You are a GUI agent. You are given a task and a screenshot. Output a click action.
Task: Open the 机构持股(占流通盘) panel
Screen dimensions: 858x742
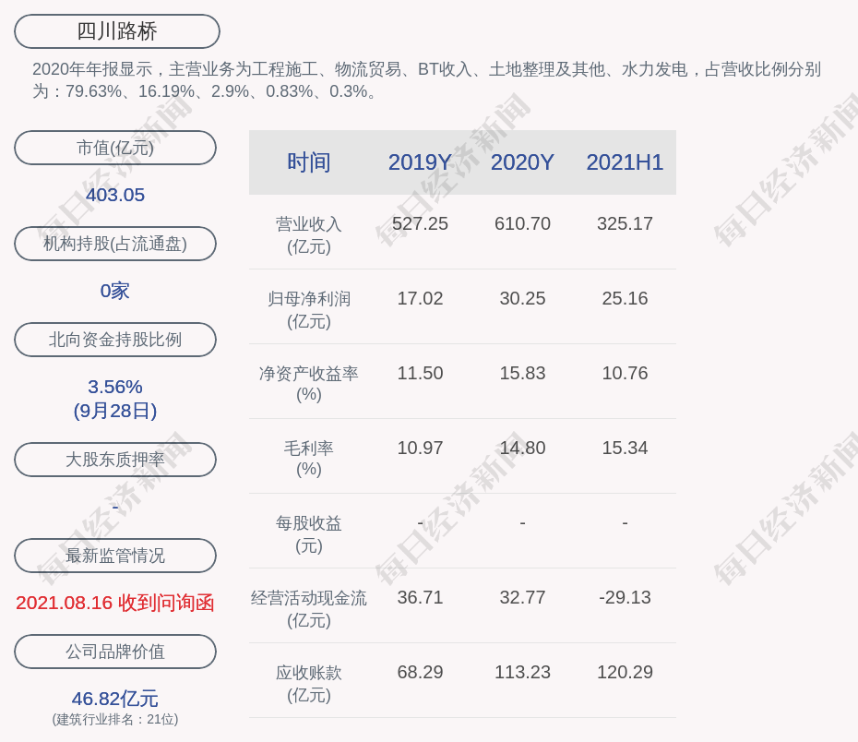click(114, 243)
